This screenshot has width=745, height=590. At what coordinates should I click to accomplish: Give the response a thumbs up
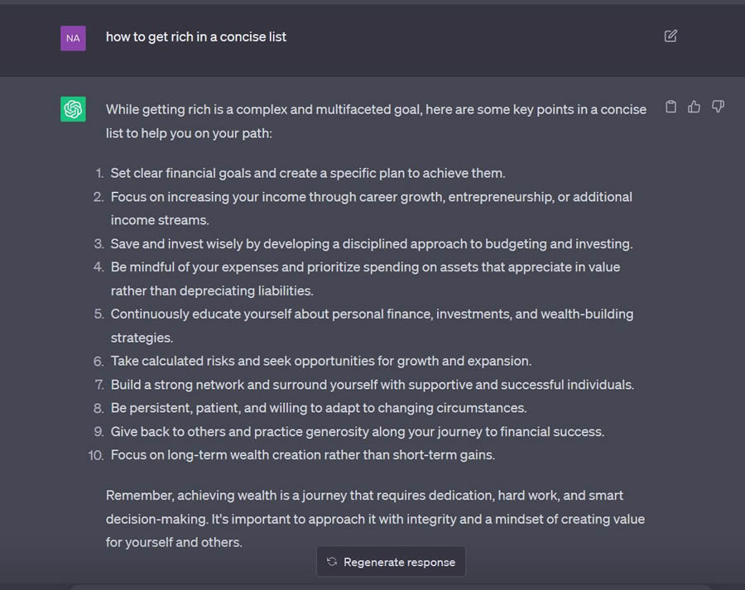coord(695,107)
